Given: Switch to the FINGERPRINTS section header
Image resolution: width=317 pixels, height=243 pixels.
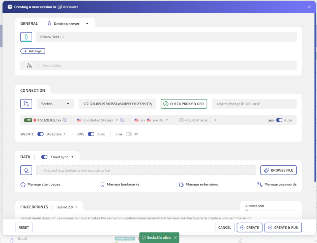Looking at the screenshot, I should click(34, 207).
